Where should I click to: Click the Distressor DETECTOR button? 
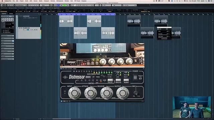coord(118,80)
